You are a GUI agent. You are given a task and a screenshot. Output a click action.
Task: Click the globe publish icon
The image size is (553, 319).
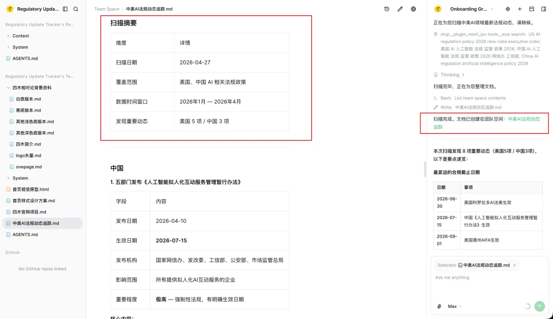click(x=414, y=9)
